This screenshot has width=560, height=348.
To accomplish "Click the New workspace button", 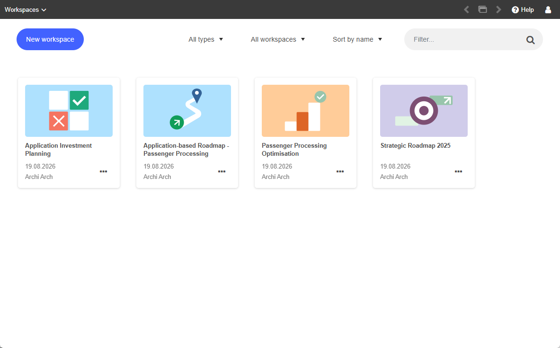I will pos(50,39).
